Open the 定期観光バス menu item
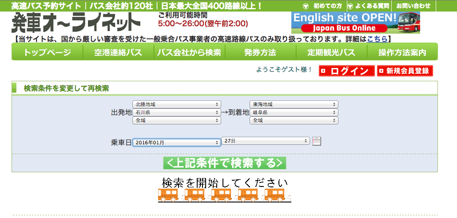 (331, 52)
